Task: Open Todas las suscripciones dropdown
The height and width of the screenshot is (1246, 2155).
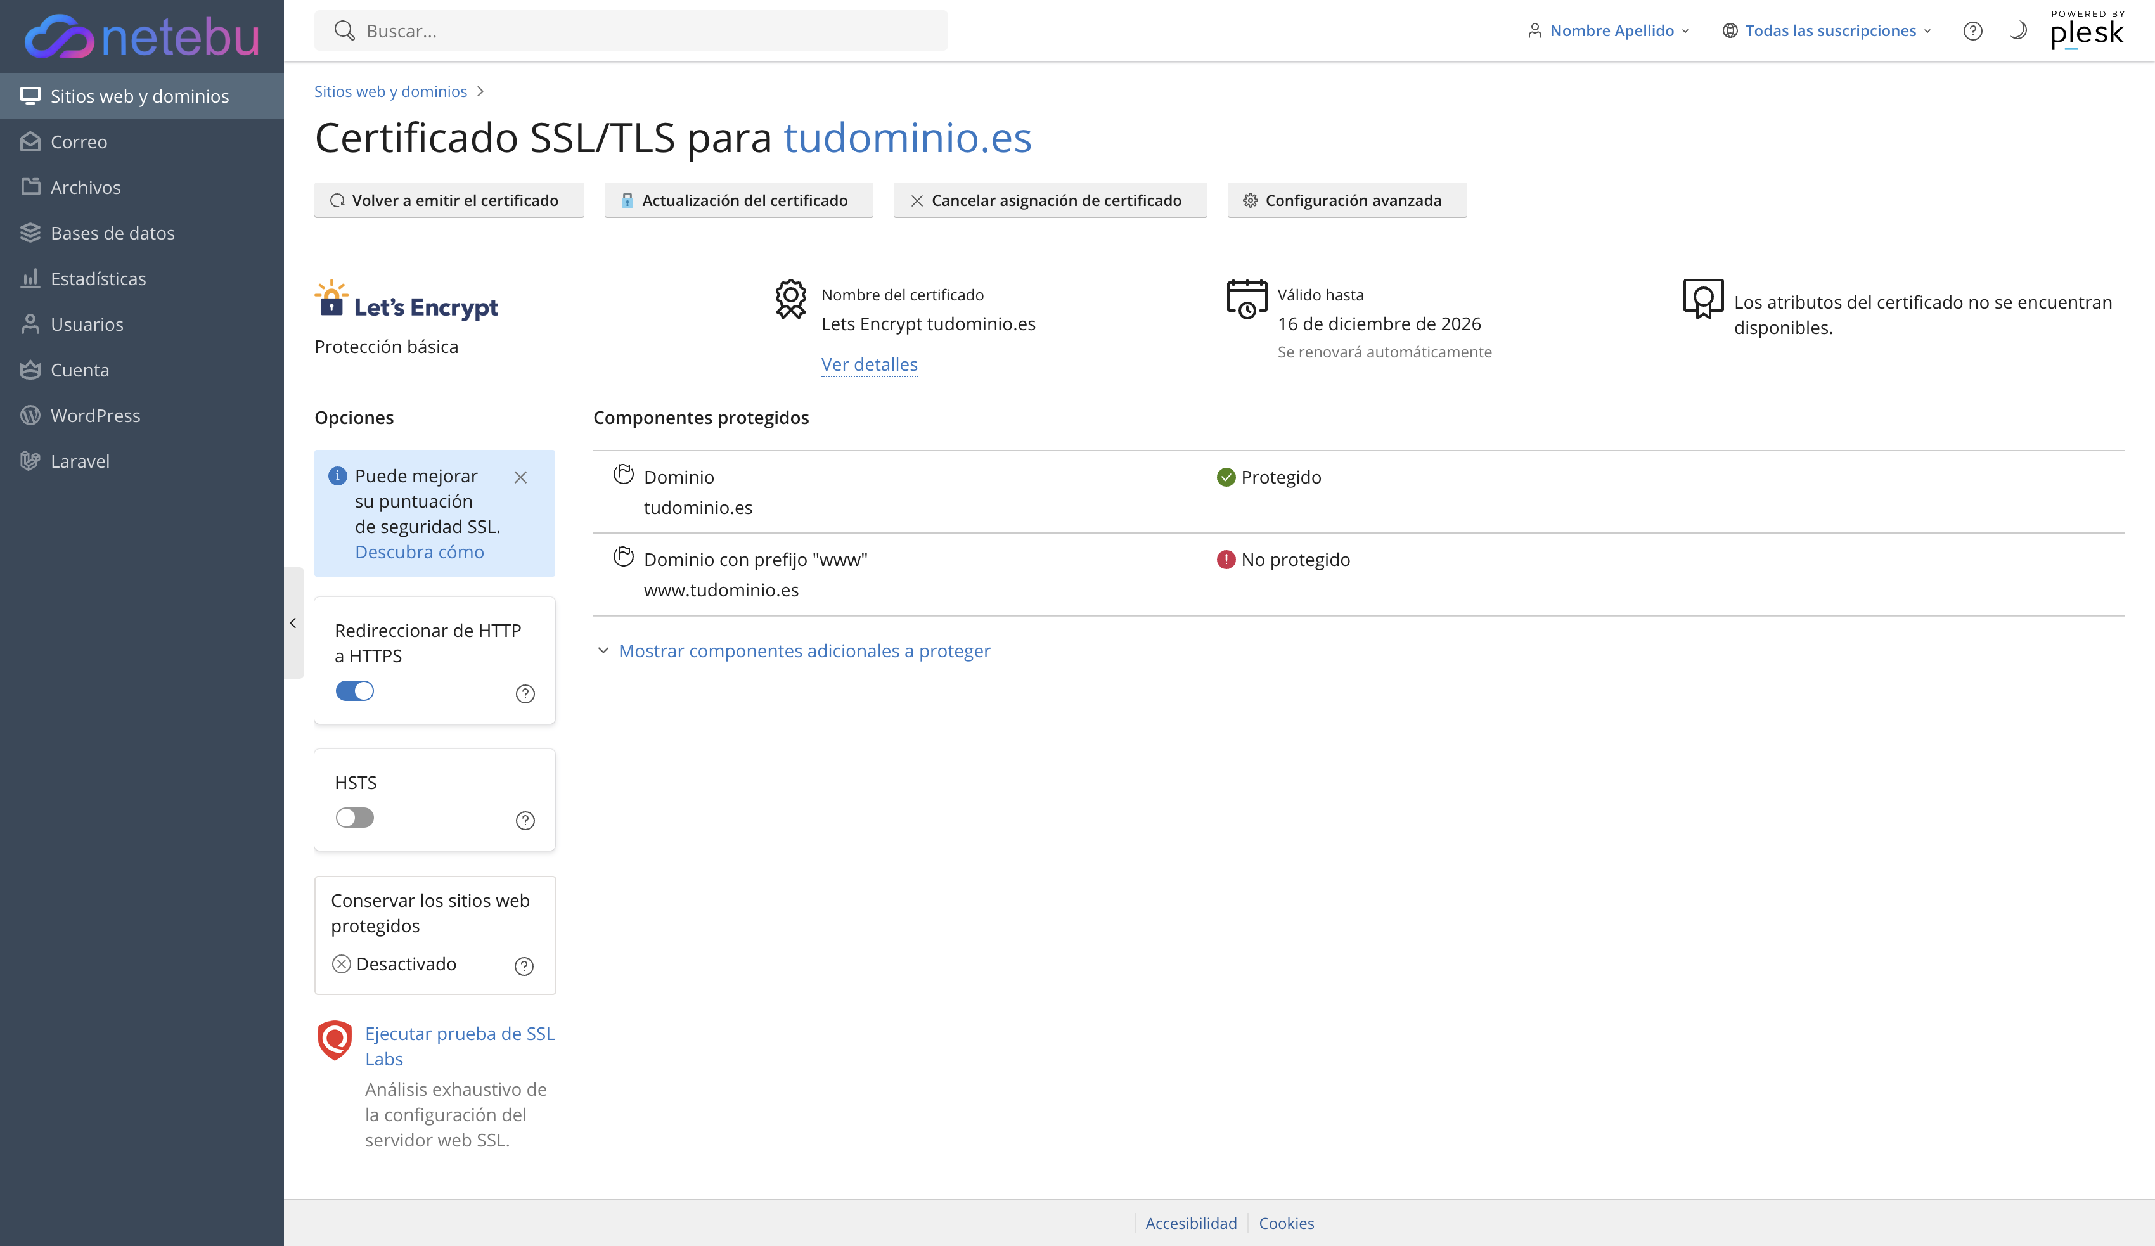Action: [1827, 31]
